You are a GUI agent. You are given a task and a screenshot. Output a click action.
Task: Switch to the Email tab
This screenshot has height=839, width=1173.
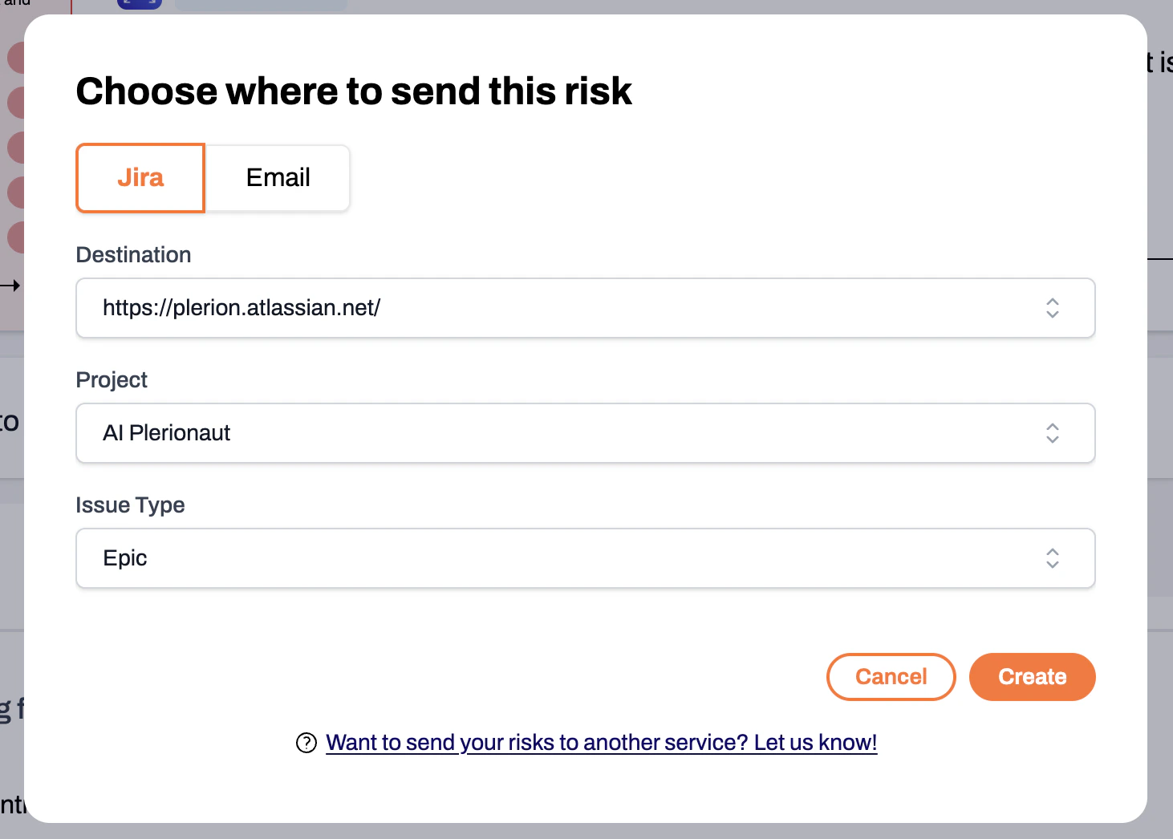point(278,177)
